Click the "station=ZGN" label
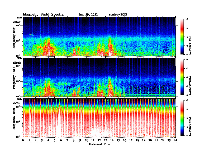This screenshot has height=161, width=209. pyautogui.click(x=118, y=15)
